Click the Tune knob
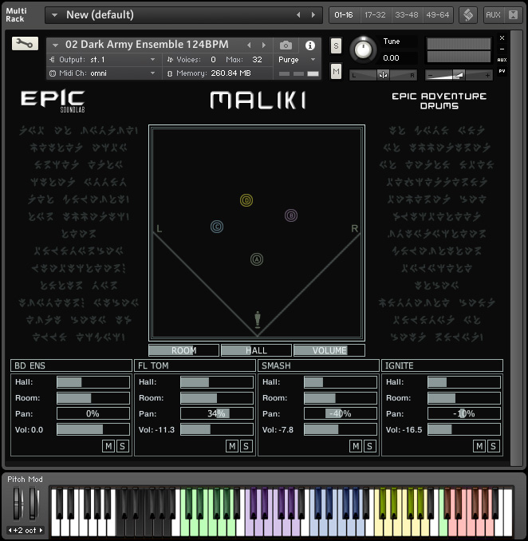 click(363, 50)
